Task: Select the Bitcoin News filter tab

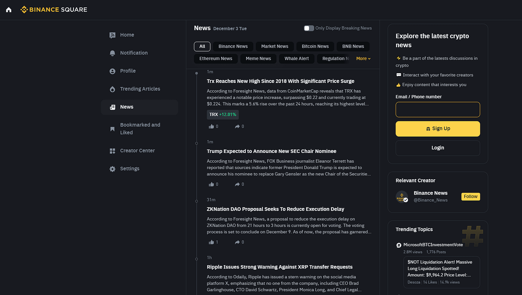Action: [x=315, y=47]
